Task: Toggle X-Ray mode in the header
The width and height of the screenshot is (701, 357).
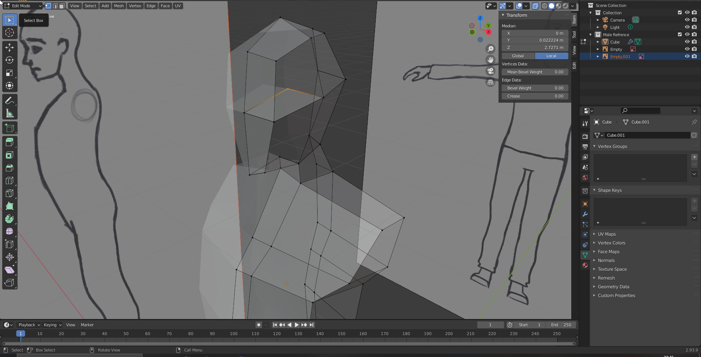Action: (535, 6)
